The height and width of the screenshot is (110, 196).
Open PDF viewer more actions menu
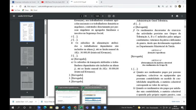point(182,16)
